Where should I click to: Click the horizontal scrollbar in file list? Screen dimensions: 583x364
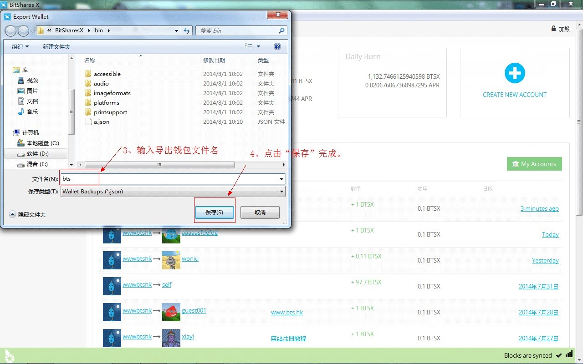(x=159, y=165)
